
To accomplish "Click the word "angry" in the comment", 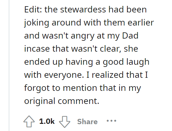I will coord(82,36).
